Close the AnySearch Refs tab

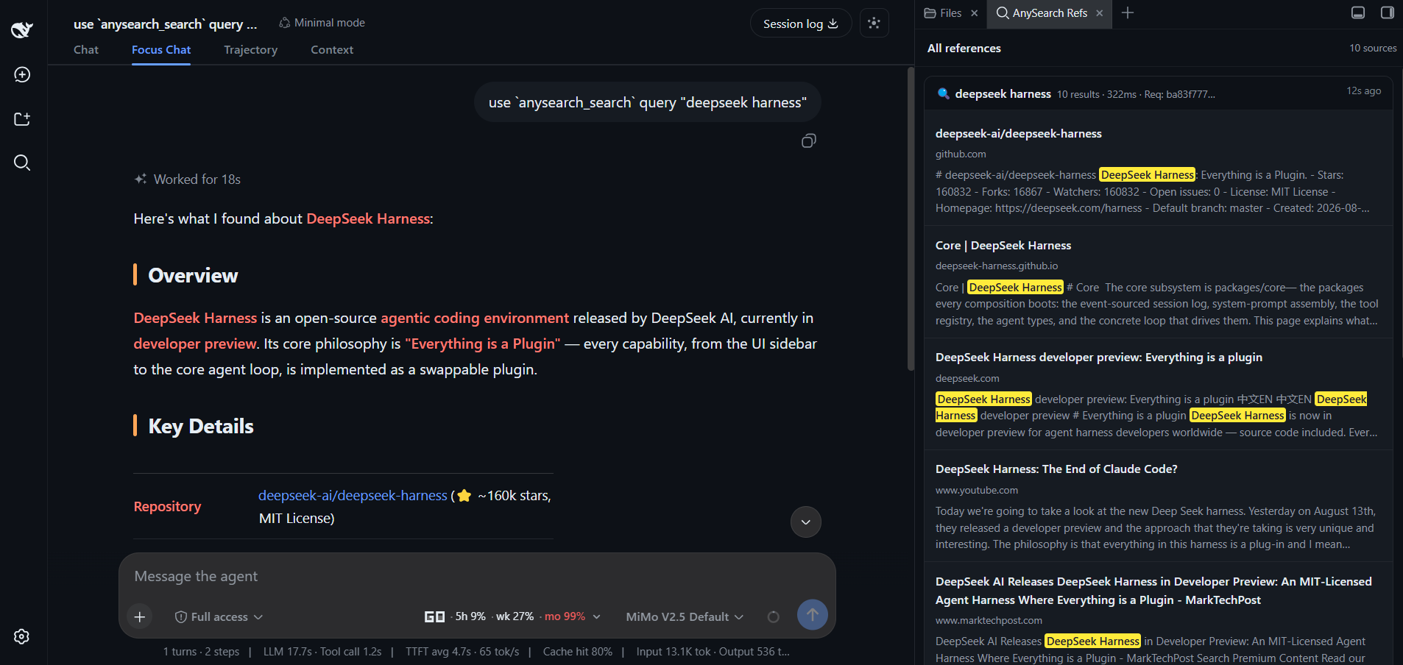click(1099, 13)
